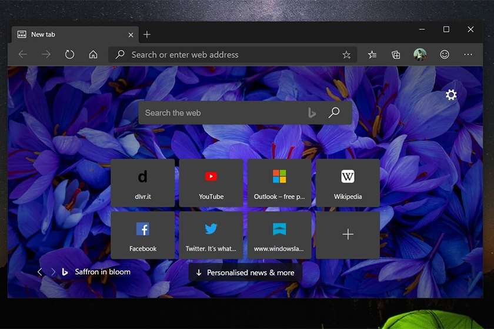Reload the page with the refresh icon
The width and height of the screenshot is (494, 329).
(x=69, y=55)
